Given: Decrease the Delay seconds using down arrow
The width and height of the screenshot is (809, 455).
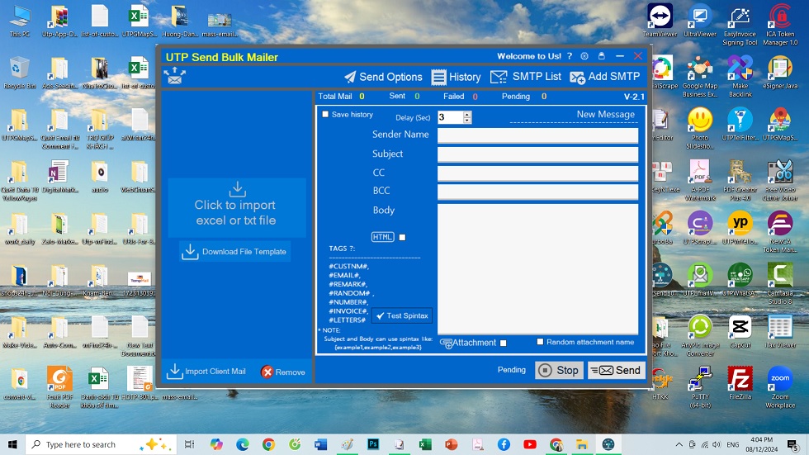Looking at the screenshot, I should point(467,121).
